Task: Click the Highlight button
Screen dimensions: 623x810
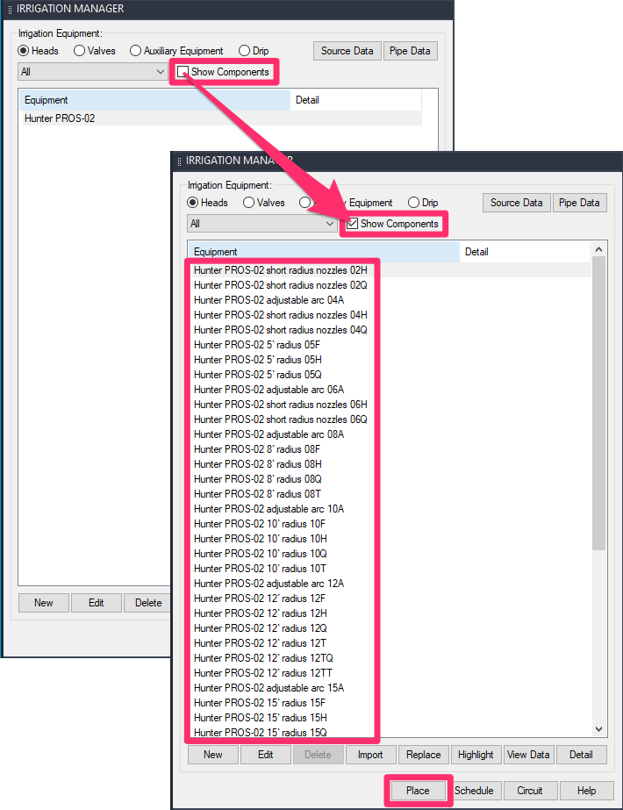Action: tap(476, 755)
